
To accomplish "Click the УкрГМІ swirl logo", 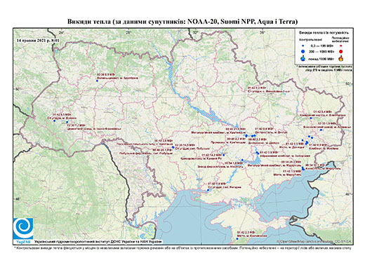I will [x=23, y=229].
